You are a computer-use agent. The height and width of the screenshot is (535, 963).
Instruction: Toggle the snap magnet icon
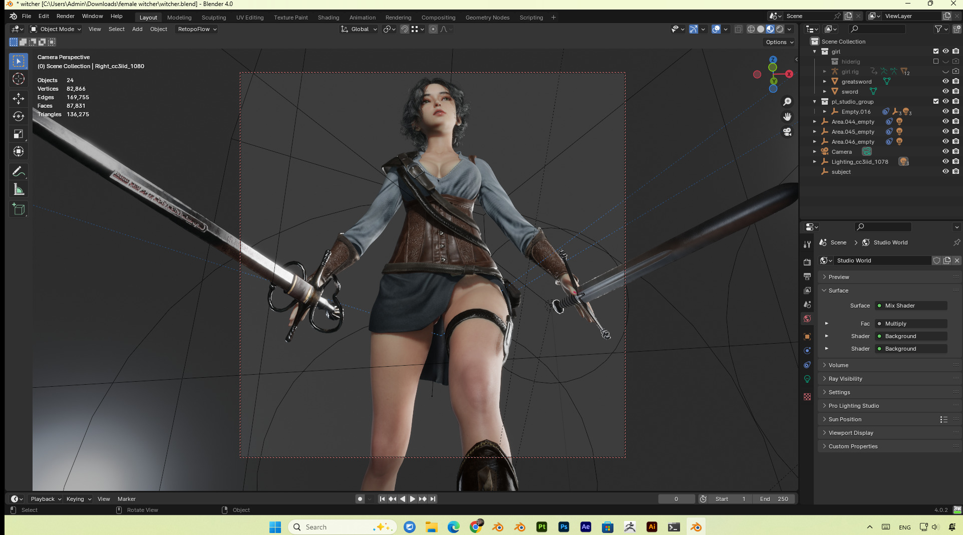(404, 29)
